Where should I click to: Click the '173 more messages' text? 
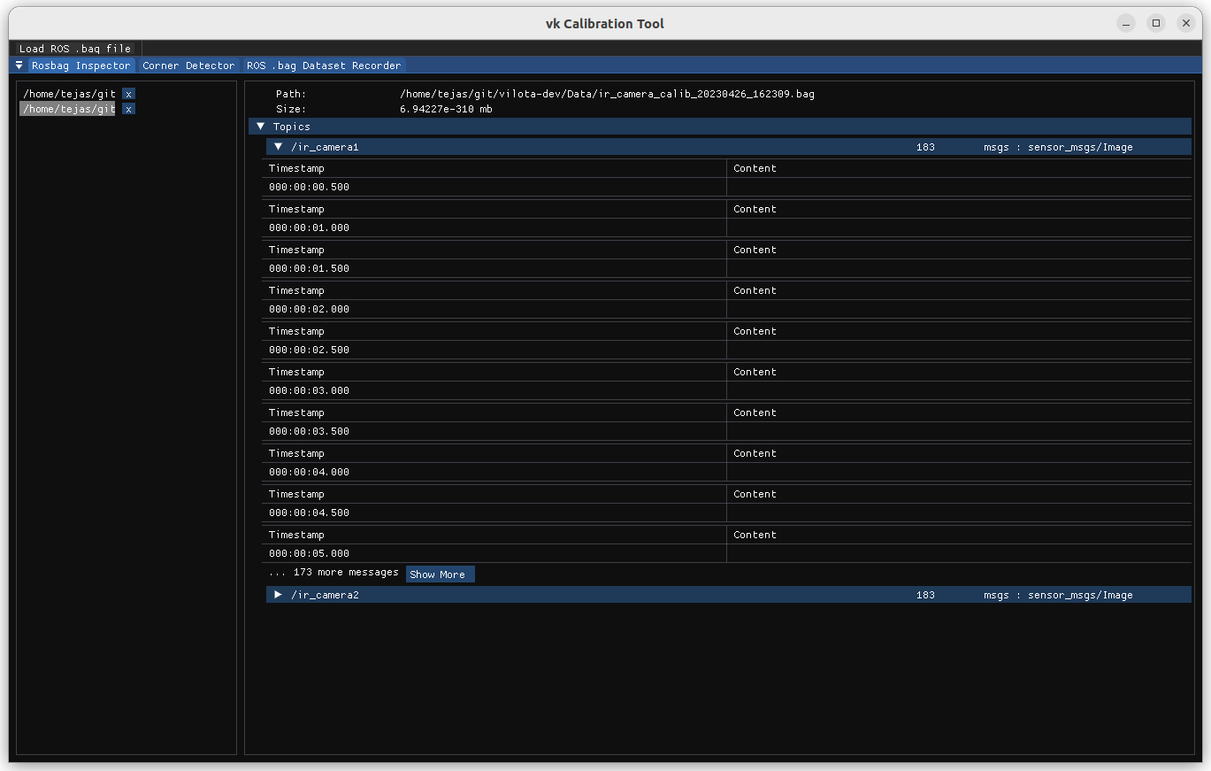pyautogui.click(x=346, y=573)
